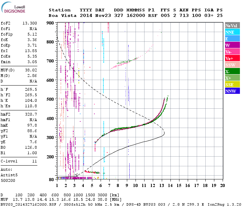Click the hmF2 value 320.7
This screenshot has height=207, width=242.
pyautogui.click(x=31, y=114)
